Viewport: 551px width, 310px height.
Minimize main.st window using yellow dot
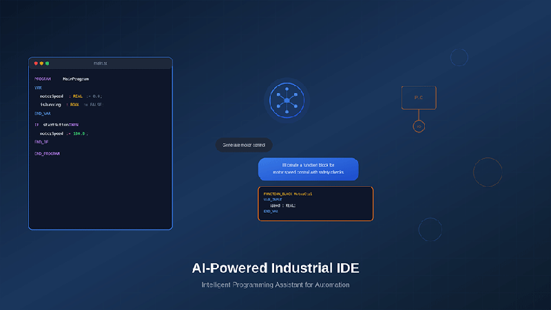click(41, 63)
